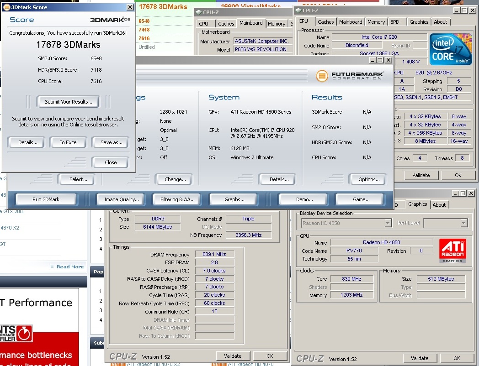Open the Graphics tab in top CPU-Z window
Image resolution: width=479 pixels, height=366 pixels.
[419, 21]
